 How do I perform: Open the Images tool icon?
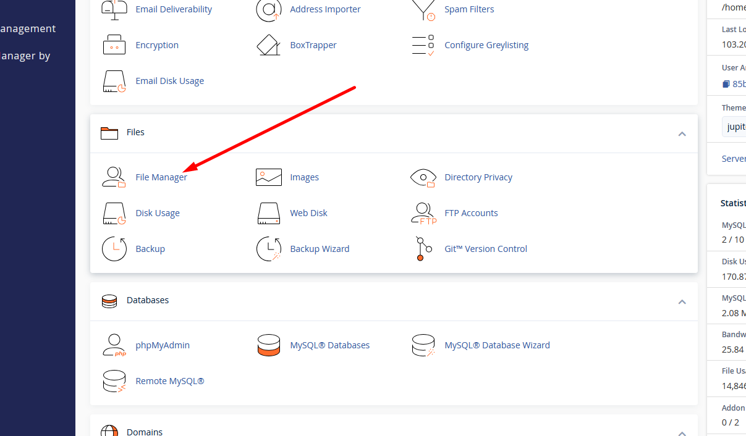click(268, 177)
